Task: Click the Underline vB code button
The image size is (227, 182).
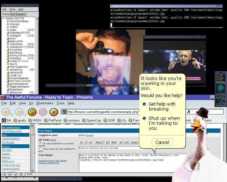Action: pyautogui.click(x=90, y=143)
